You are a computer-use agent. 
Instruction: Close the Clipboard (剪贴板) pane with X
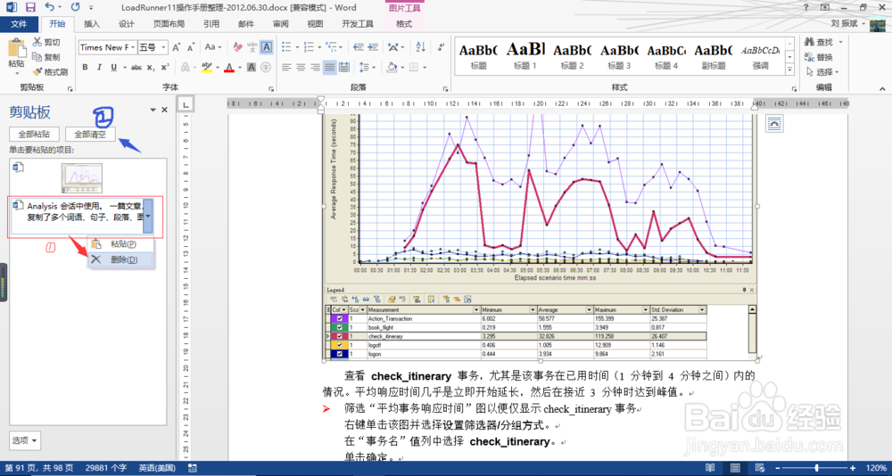tap(164, 110)
